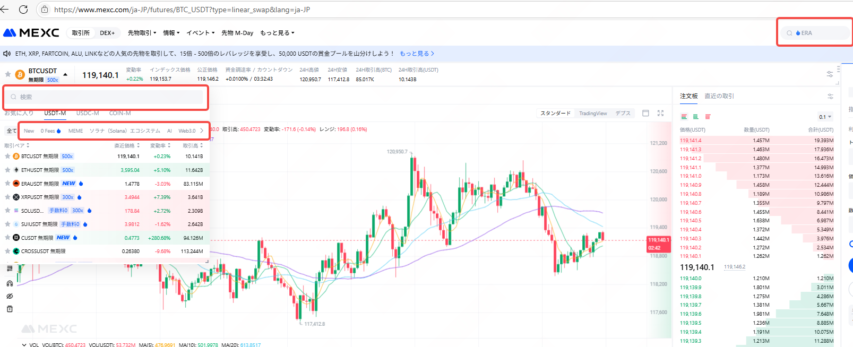Image resolution: width=853 pixels, height=347 pixels.
Task: Select the USDC-M tab
Action: click(x=88, y=113)
